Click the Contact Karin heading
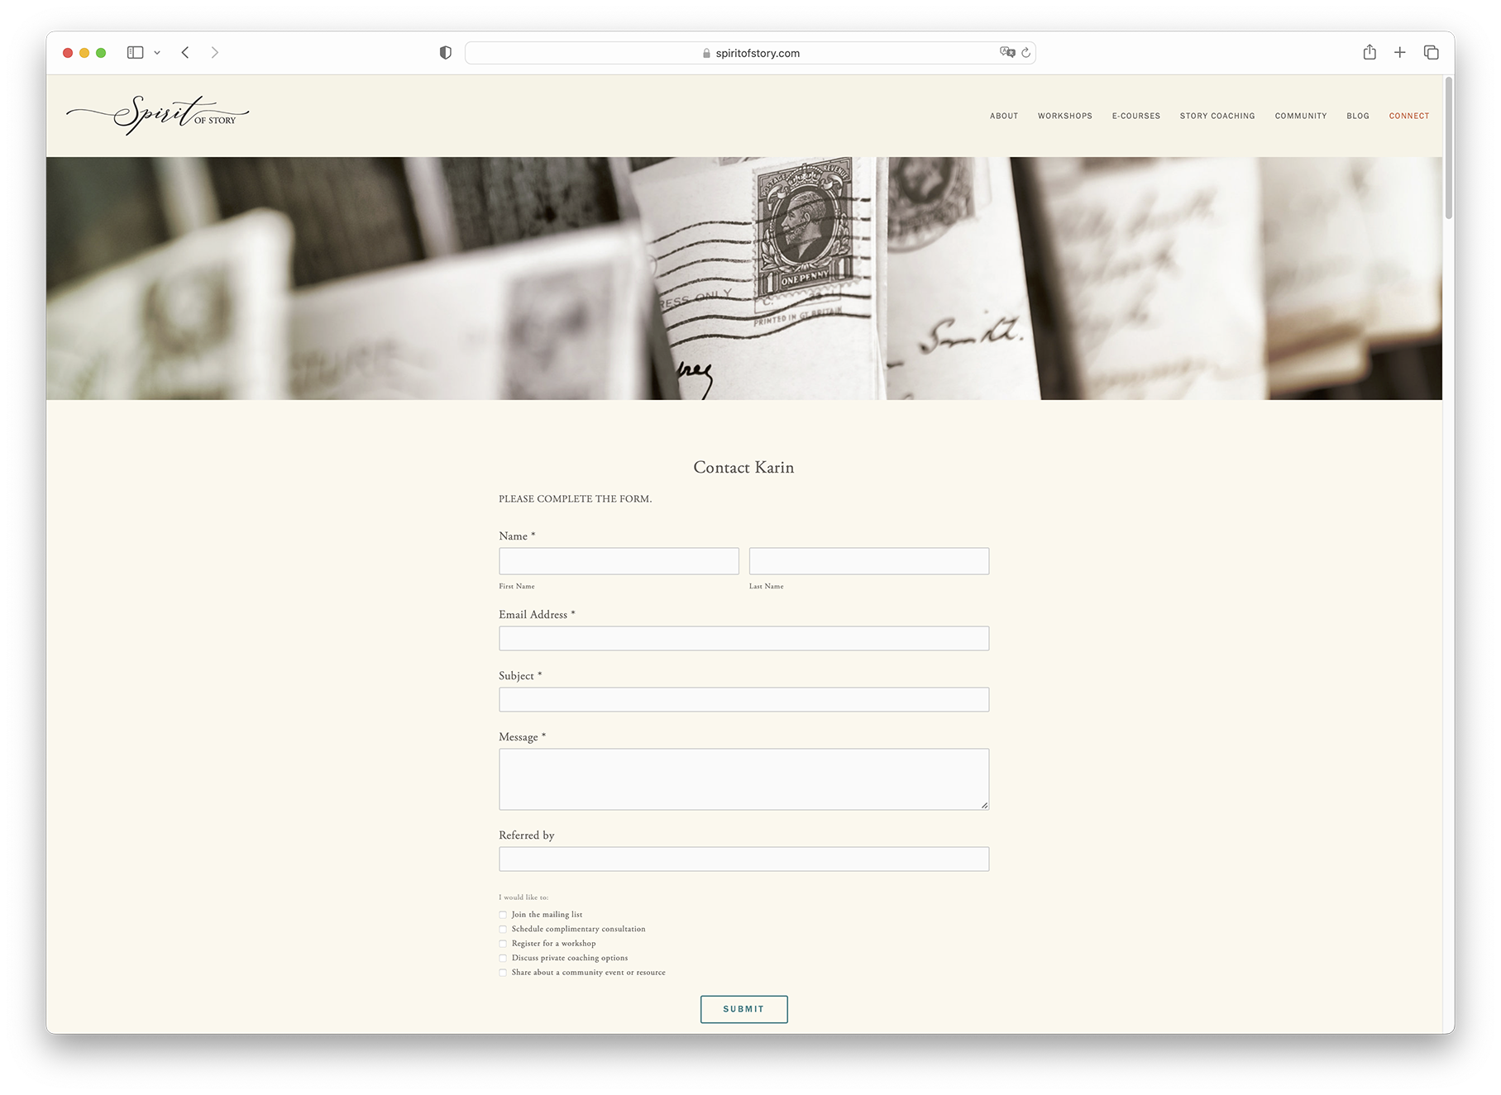Screen dimensions: 1501x1095 tap(743, 468)
